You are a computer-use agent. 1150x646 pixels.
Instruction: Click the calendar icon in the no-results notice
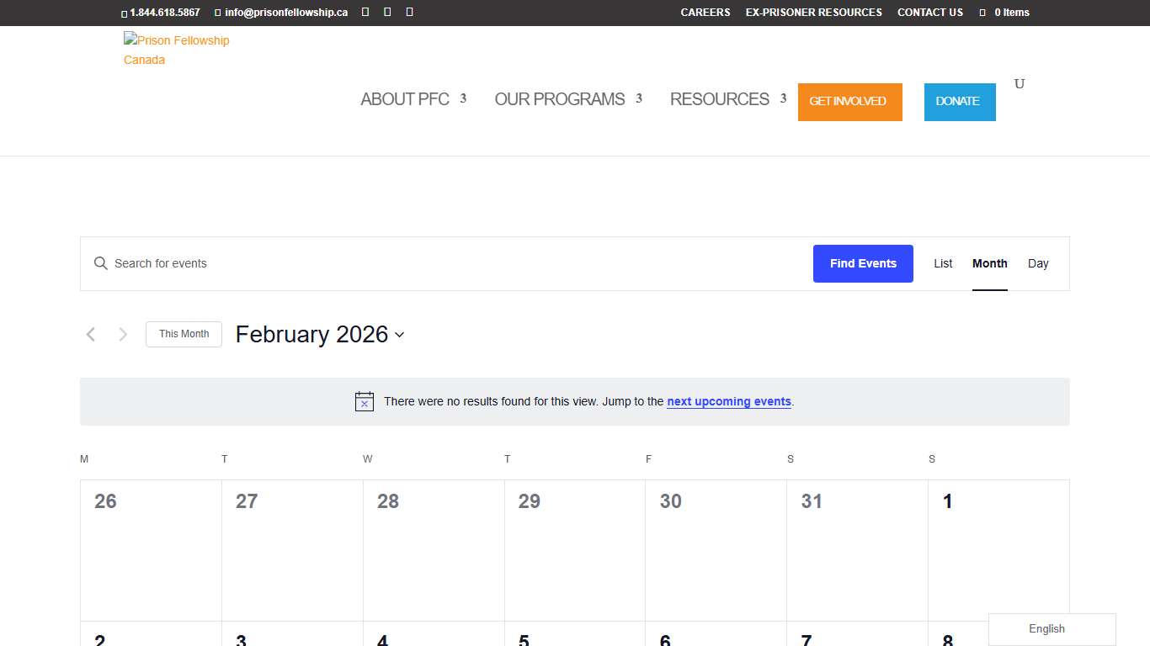coord(364,401)
